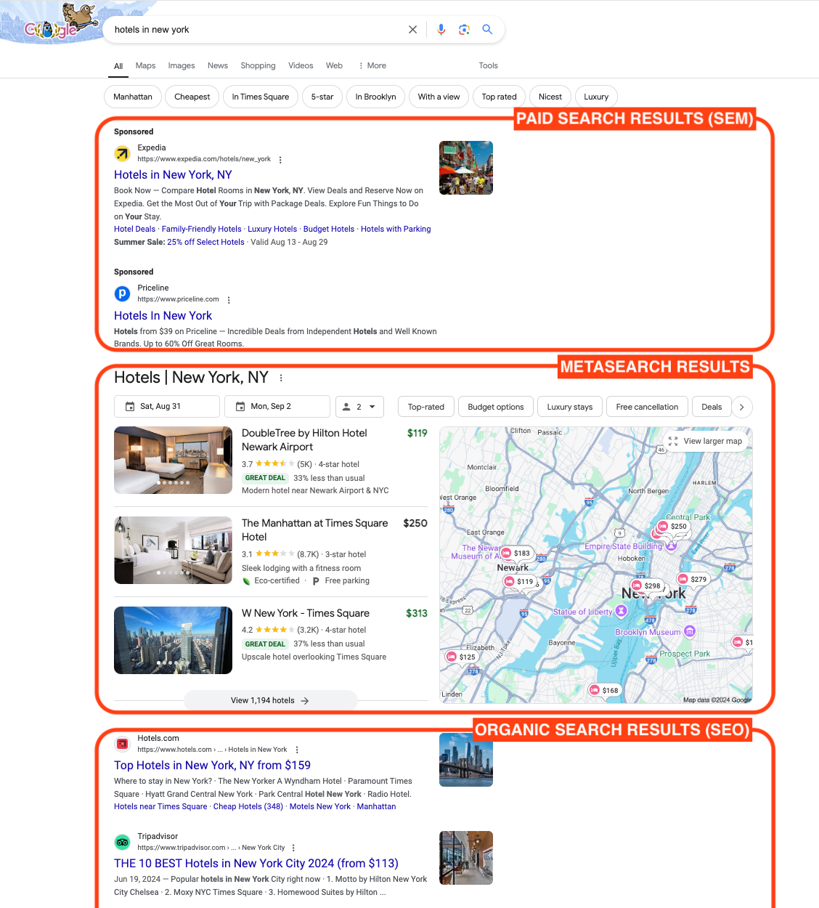Click the Expedia favicon
This screenshot has width=819, height=908.
click(x=122, y=153)
